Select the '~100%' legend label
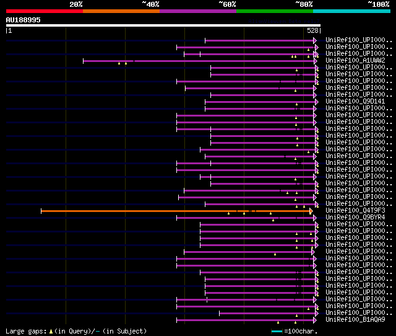396x336 pixels. point(378,4)
